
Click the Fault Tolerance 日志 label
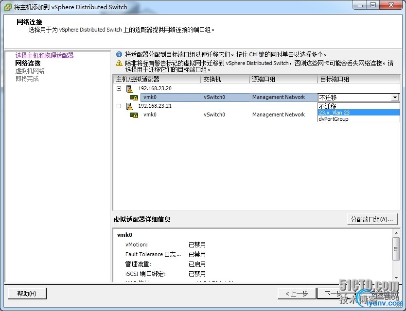tap(153, 254)
